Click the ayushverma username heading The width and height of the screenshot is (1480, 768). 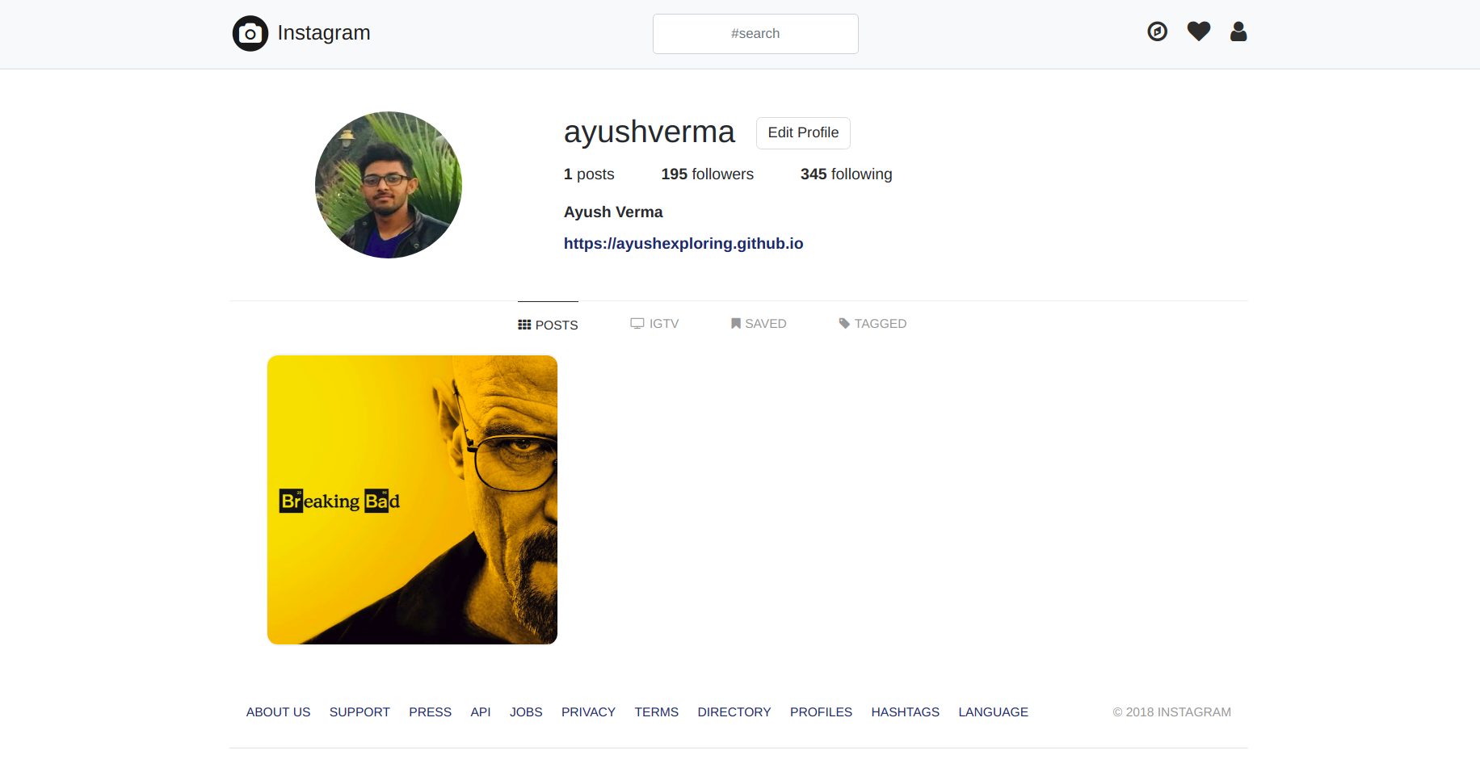[650, 132]
